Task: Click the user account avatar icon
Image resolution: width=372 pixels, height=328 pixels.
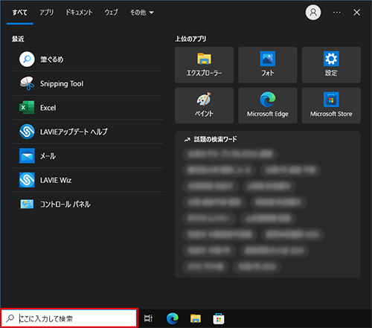Action: coord(313,12)
